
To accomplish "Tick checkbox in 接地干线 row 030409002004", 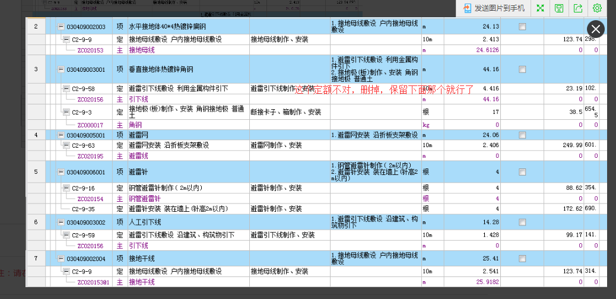I will click(x=522, y=259).
